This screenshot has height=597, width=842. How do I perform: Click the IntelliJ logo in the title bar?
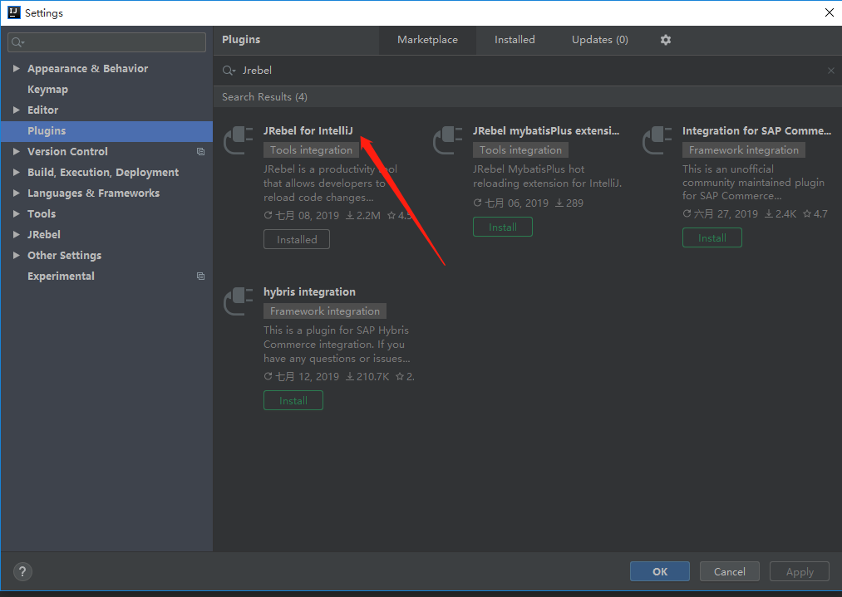point(13,12)
